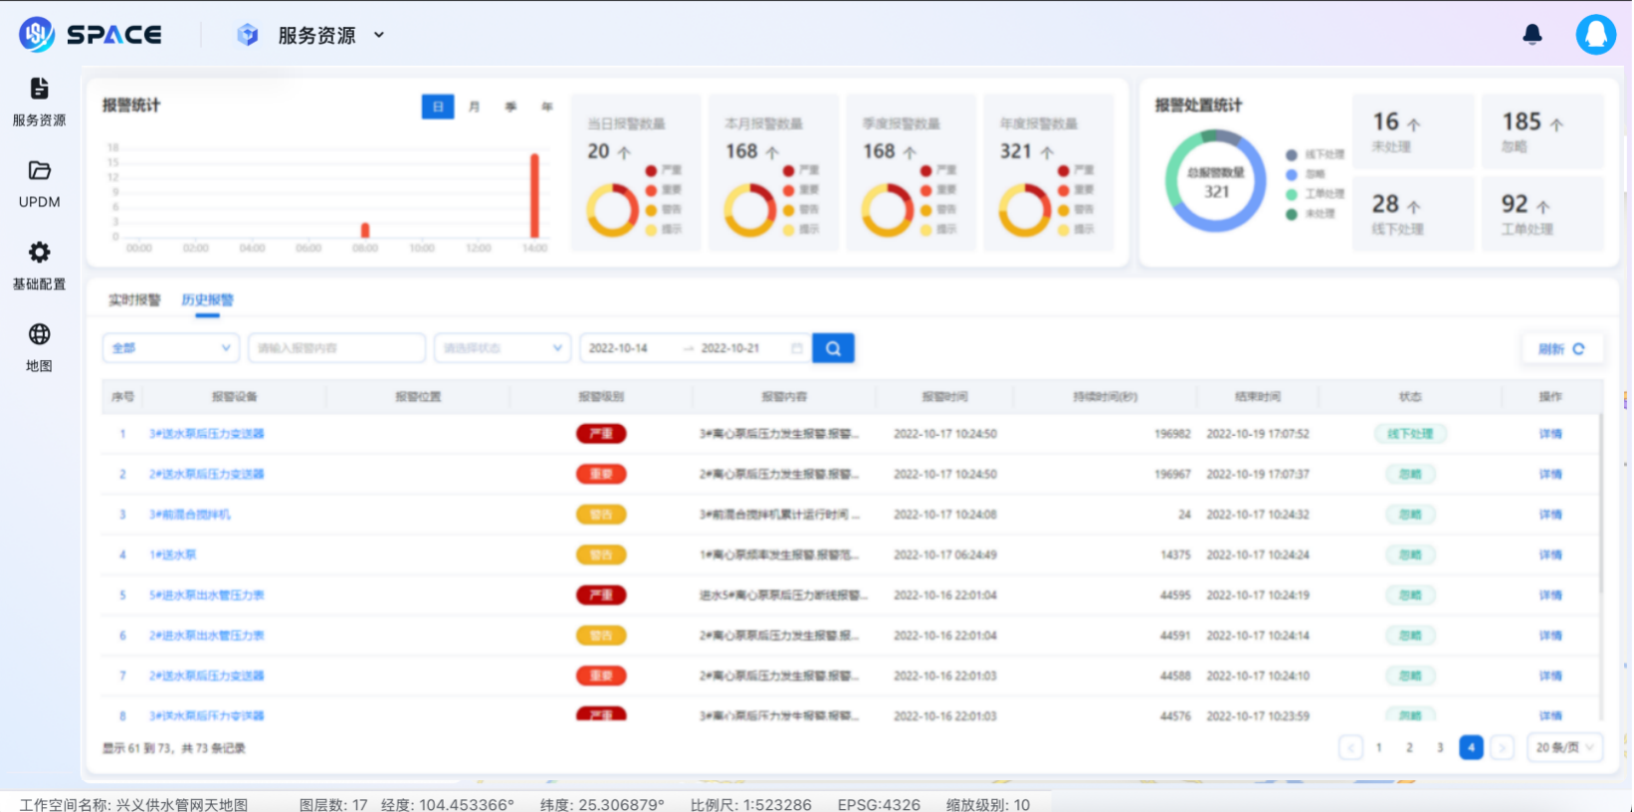Open the user avatar menu

tap(1595, 35)
